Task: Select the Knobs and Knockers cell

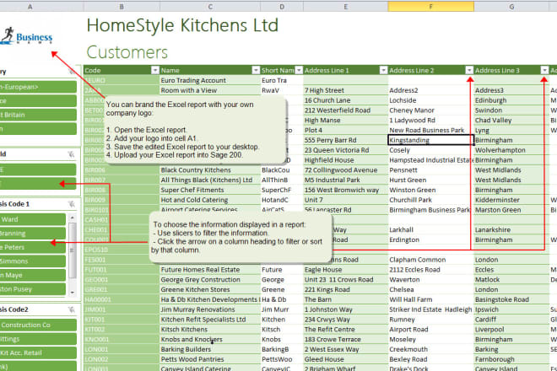Action: coord(210,339)
